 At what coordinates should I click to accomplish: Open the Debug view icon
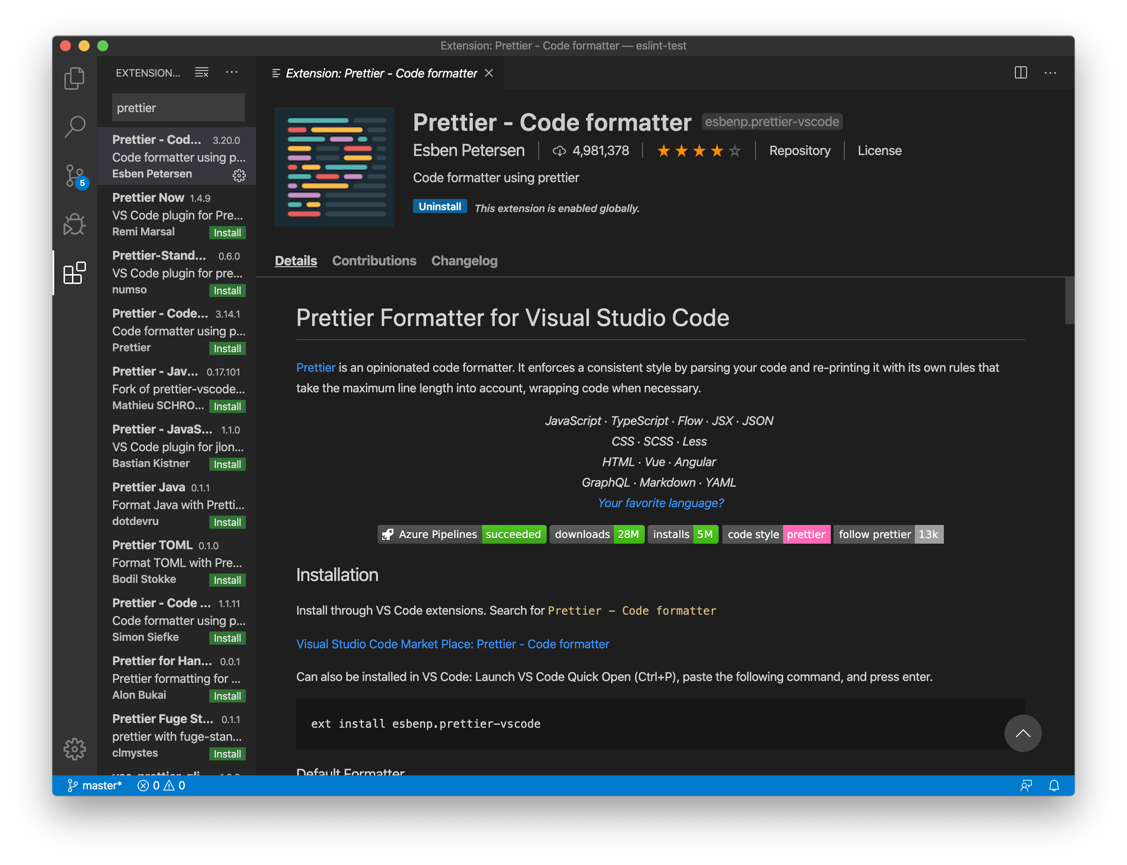[x=74, y=225]
